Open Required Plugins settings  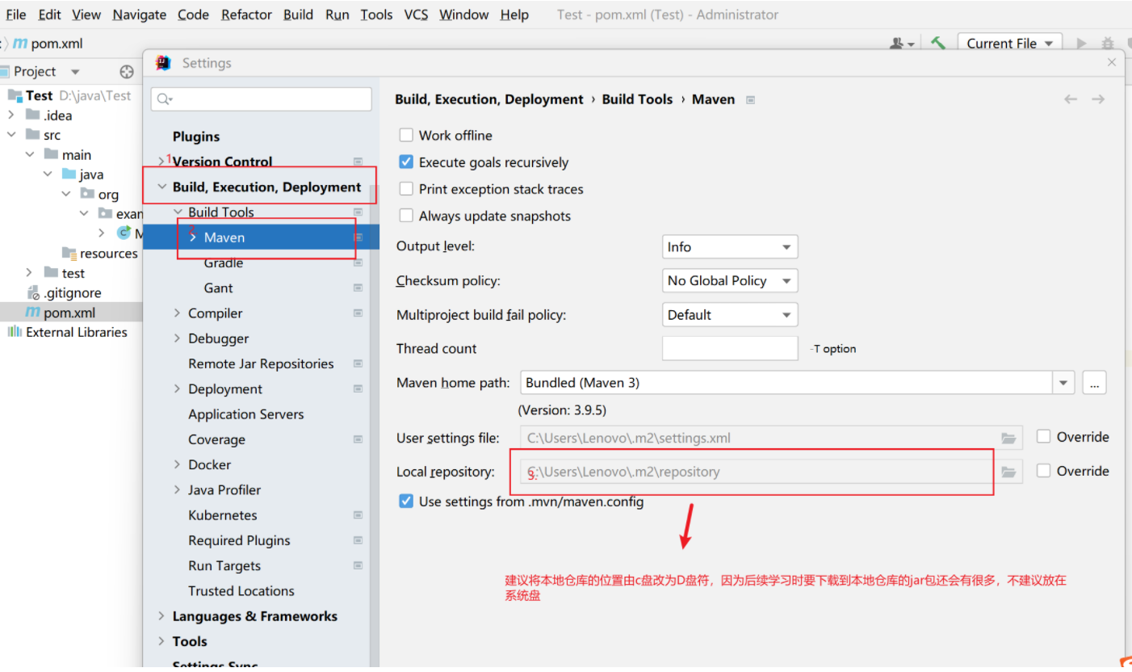click(239, 540)
